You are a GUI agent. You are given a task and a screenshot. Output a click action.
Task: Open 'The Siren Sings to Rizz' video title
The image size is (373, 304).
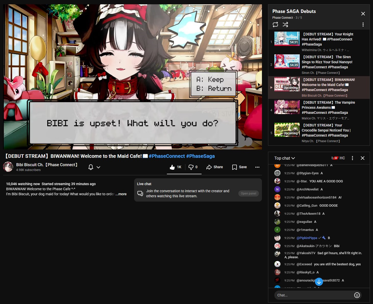327,62
